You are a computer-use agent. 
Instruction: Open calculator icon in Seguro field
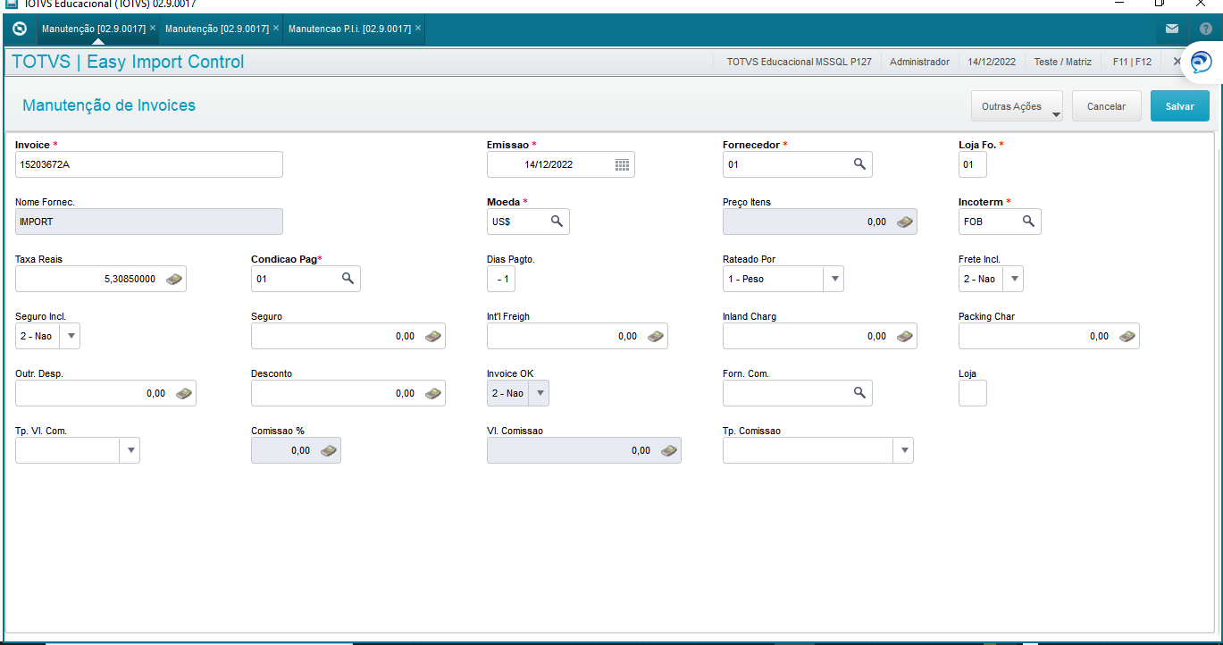[433, 336]
